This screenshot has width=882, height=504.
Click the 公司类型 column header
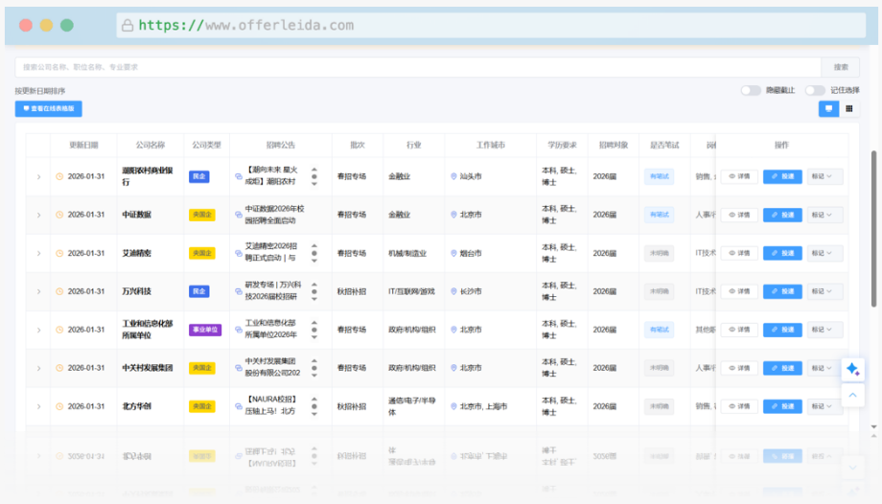(206, 146)
